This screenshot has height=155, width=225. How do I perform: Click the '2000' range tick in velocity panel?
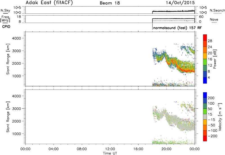point(17,121)
